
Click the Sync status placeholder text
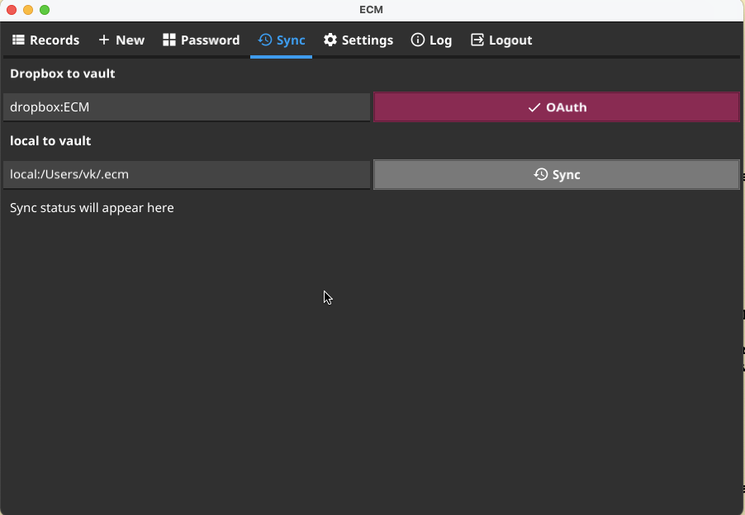click(x=91, y=208)
